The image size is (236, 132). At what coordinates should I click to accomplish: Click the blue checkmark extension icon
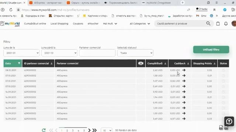[225, 10]
